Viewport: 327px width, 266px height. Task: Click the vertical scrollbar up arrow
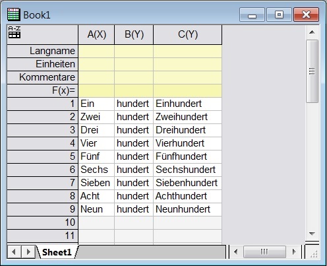[x=312, y=32]
